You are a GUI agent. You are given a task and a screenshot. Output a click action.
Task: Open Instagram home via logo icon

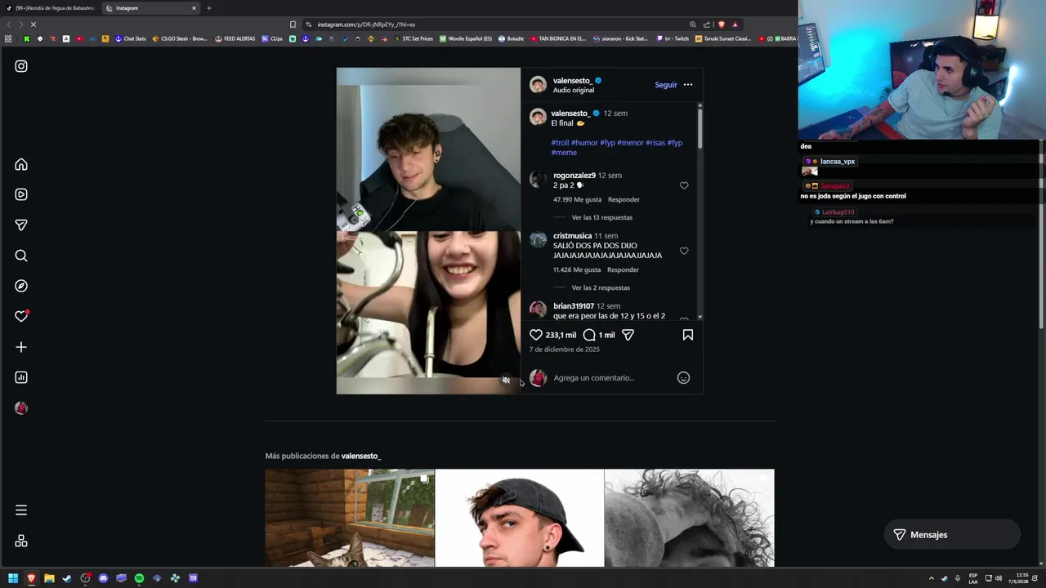[x=21, y=66]
